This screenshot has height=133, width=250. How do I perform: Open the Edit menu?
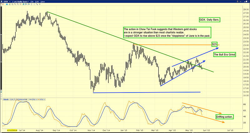click(x=37, y=2)
